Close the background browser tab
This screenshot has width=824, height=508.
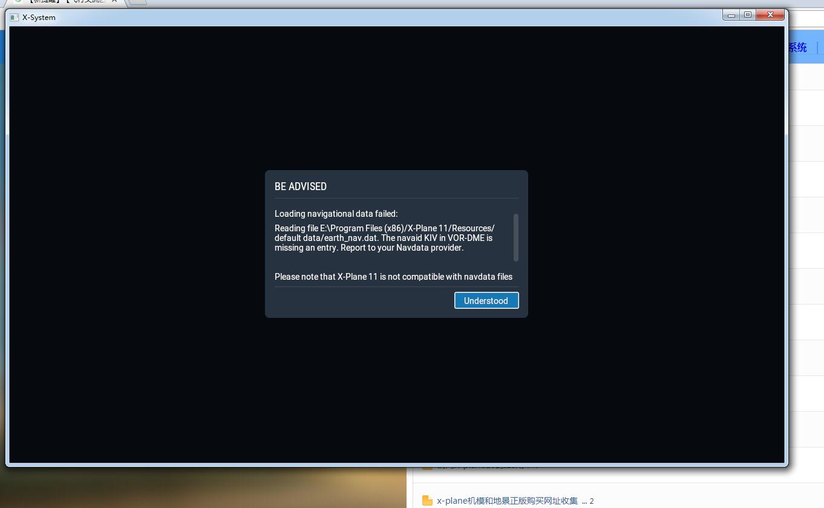(114, 2)
